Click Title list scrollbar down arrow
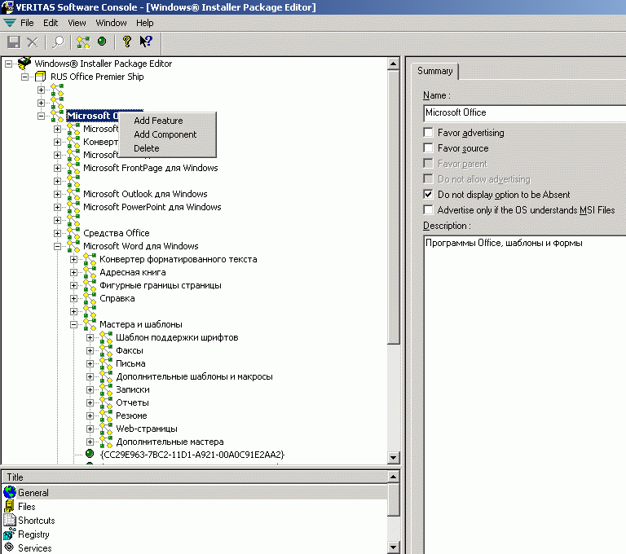 393,547
